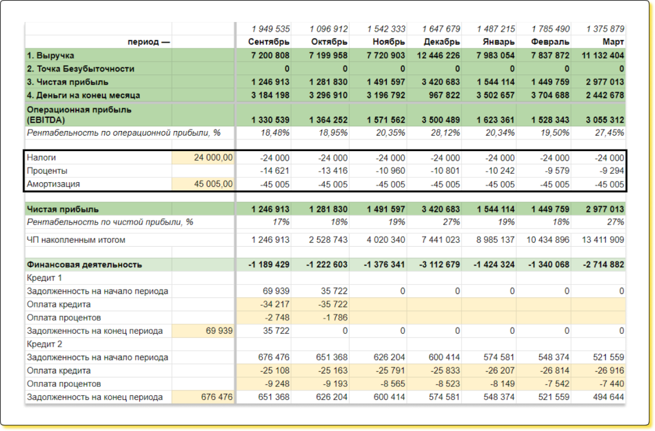Select the ЧП накопленным итогом label
The image size is (655, 431).
(76, 240)
